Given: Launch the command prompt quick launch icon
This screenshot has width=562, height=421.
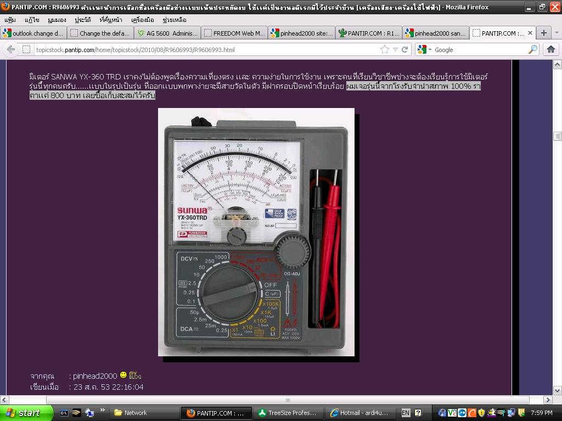Looking at the screenshot, I should coord(64,413).
